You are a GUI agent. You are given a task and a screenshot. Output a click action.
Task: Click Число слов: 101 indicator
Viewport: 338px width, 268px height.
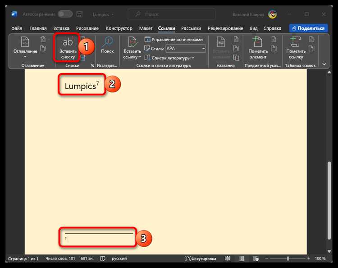tap(60, 258)
